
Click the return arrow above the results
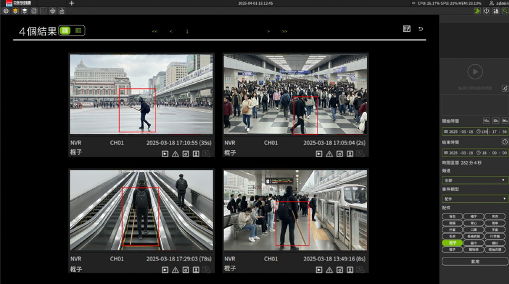pos(421,28)
